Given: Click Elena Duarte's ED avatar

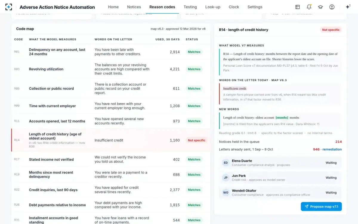Looking at the screenshot, I should pos(226,163).
